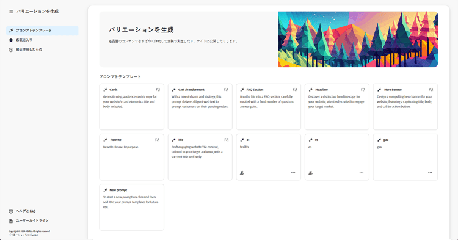Click the Adobe logo on Hero Banner card
458x240 pixels.
coord(431,90)
